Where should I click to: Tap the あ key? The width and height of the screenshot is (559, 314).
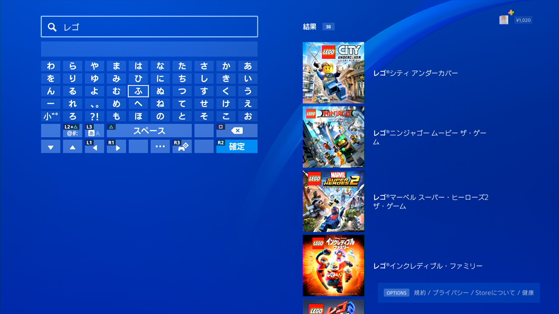[x=248, y=66]
